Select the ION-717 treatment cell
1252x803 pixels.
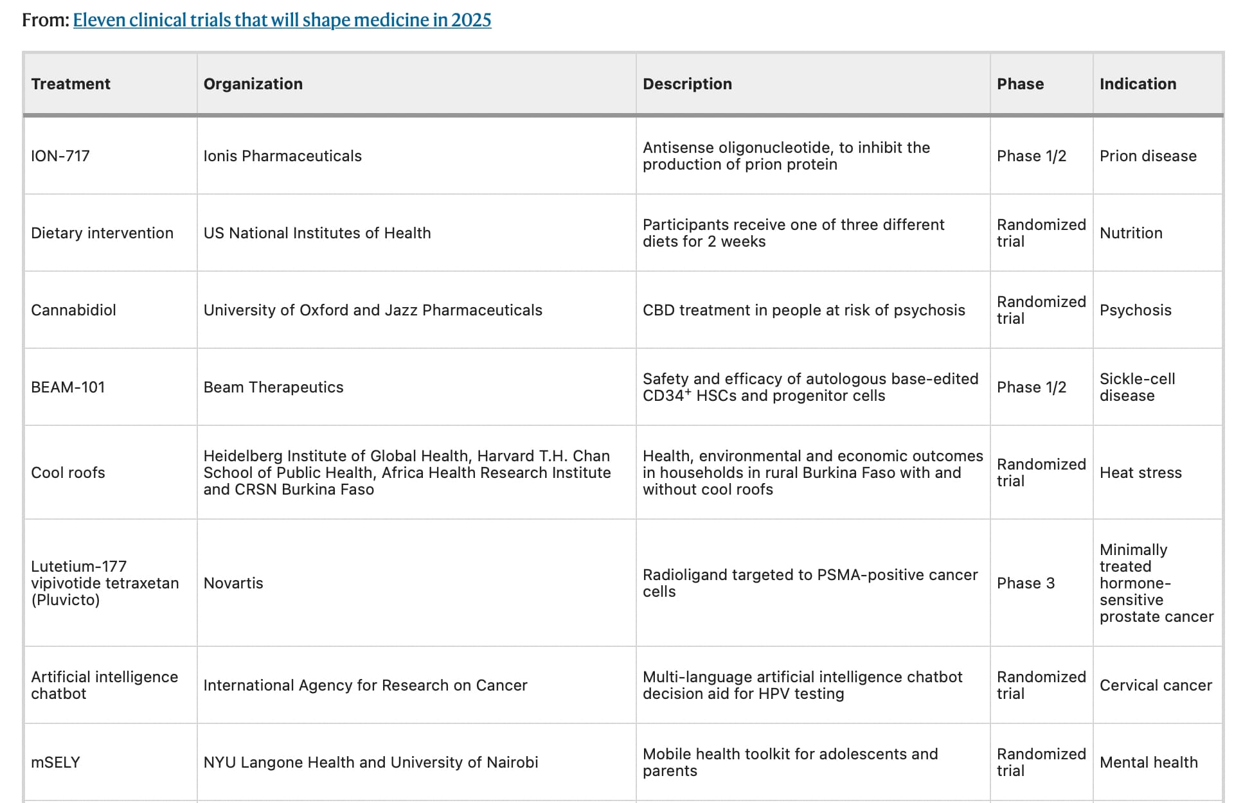coord(111,156)
